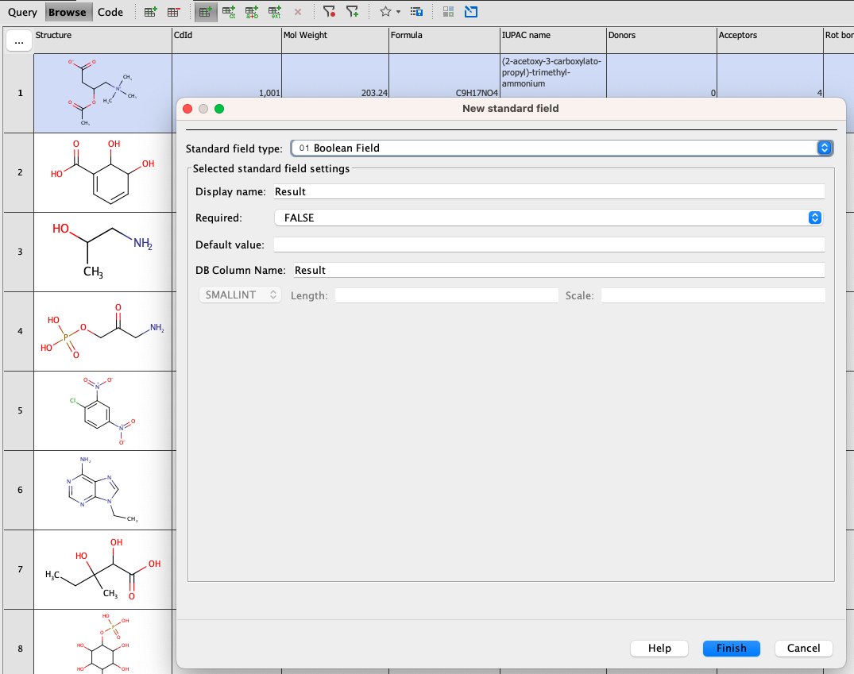854x674 pixels.
Task: Click the add filter funnel icon
Action: [x=352, y=12]
